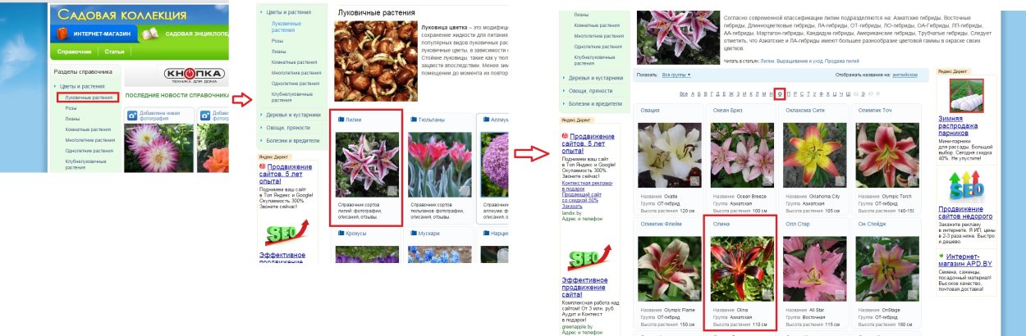The width and height of the screenshot is (1026, 336).
Task: Select Луковичные растения in the left sidebar
Action: 89,98
